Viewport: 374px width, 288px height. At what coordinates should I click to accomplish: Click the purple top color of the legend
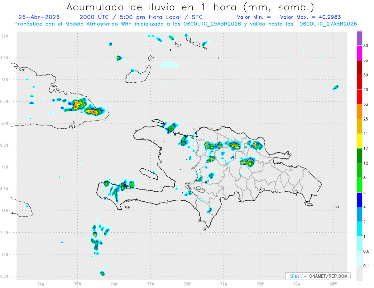(x=359, y=39)
